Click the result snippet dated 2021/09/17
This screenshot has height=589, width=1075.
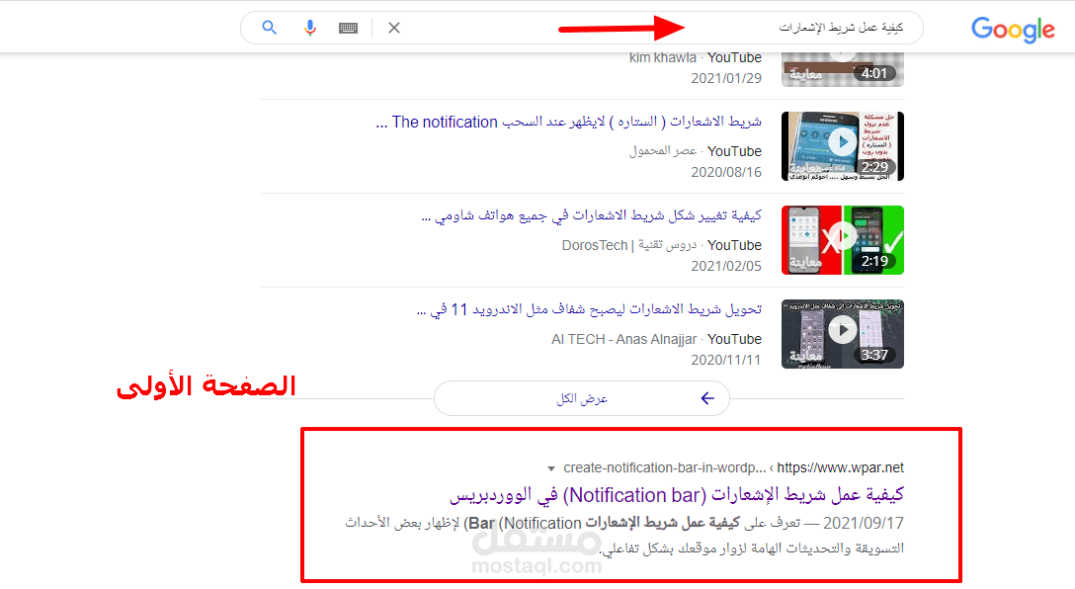point(624,536)
